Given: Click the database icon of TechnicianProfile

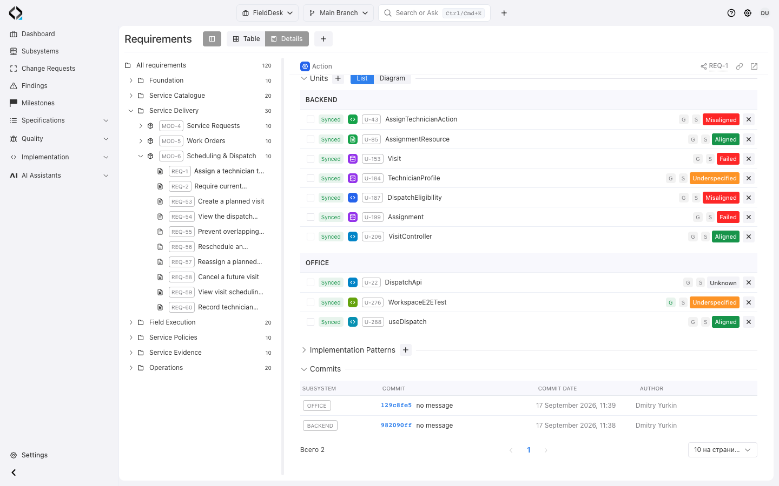Looking at the screenshot, I should point(353,178).
